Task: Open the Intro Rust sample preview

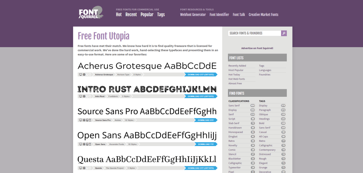Action: 147,89
